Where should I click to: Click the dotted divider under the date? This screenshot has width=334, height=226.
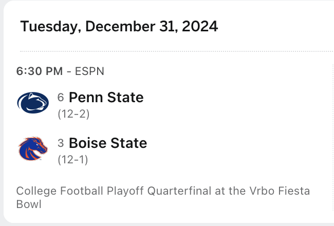(175, 51)
